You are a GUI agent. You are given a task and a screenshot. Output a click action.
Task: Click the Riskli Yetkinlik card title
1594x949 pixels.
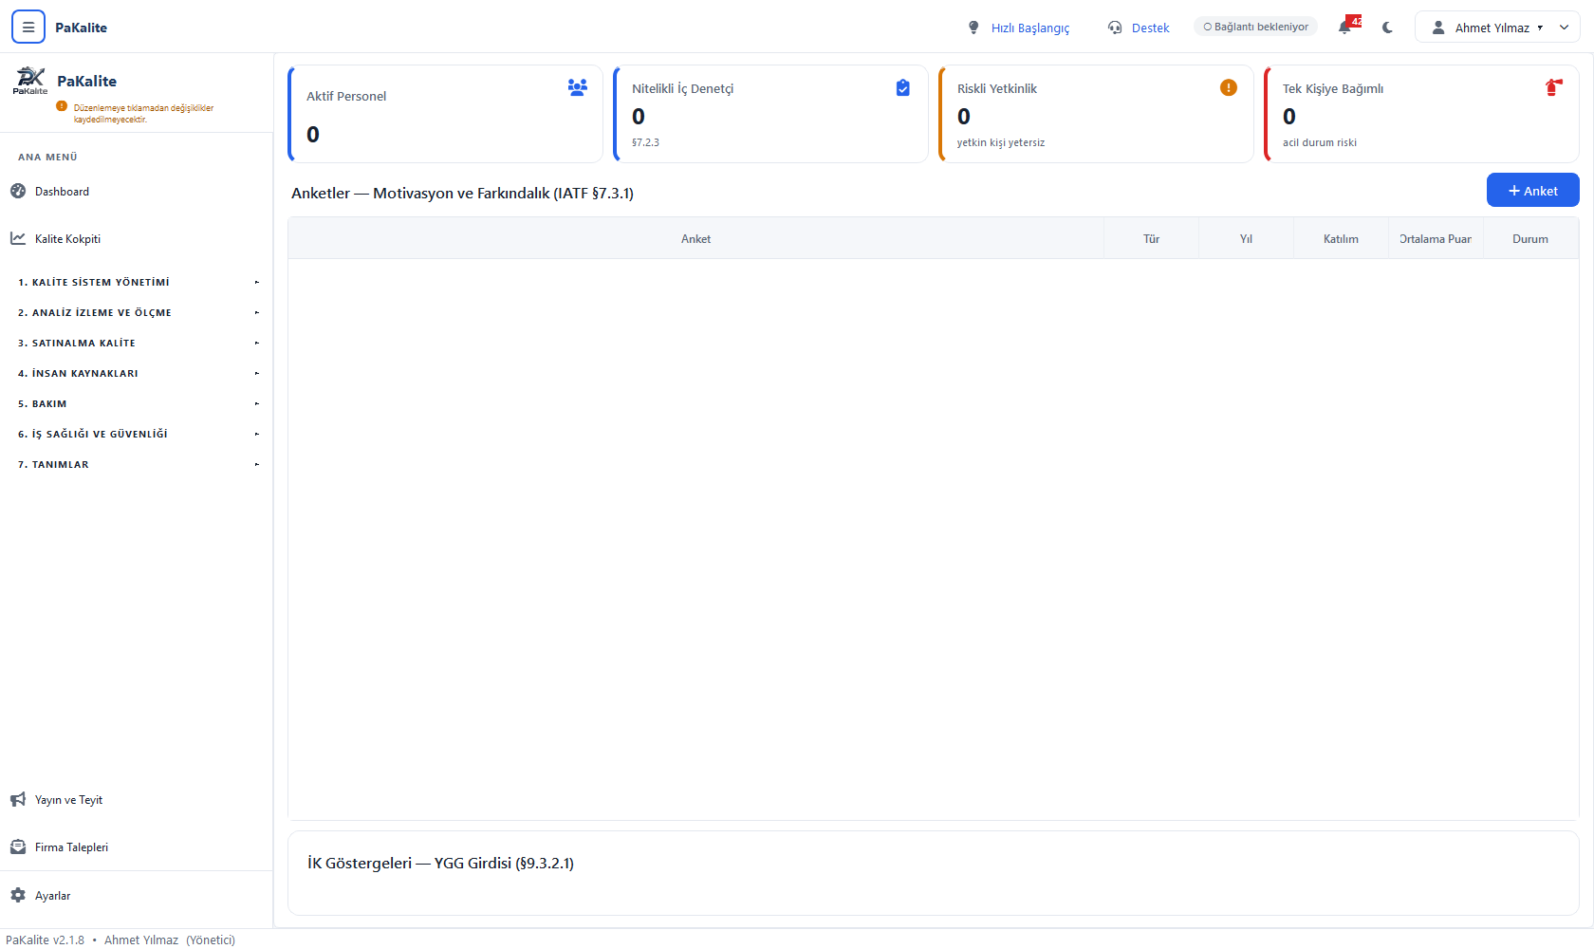(996, 88)
